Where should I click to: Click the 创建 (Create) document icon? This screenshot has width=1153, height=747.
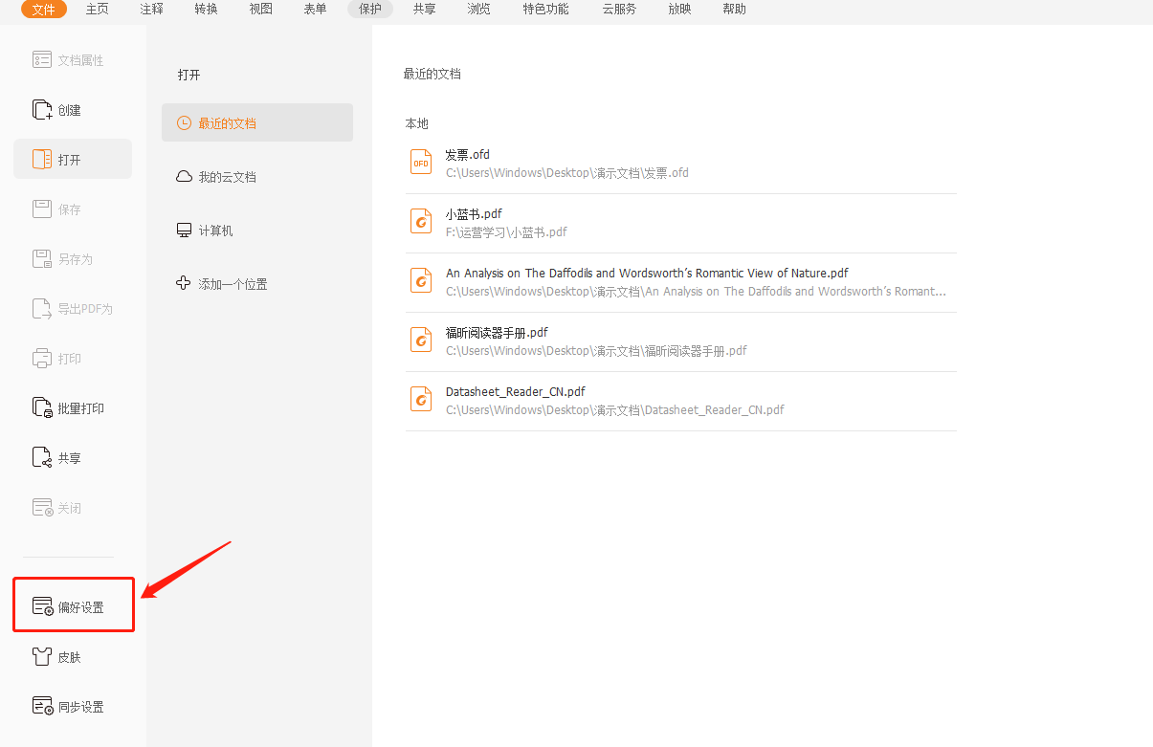(42, 110)
